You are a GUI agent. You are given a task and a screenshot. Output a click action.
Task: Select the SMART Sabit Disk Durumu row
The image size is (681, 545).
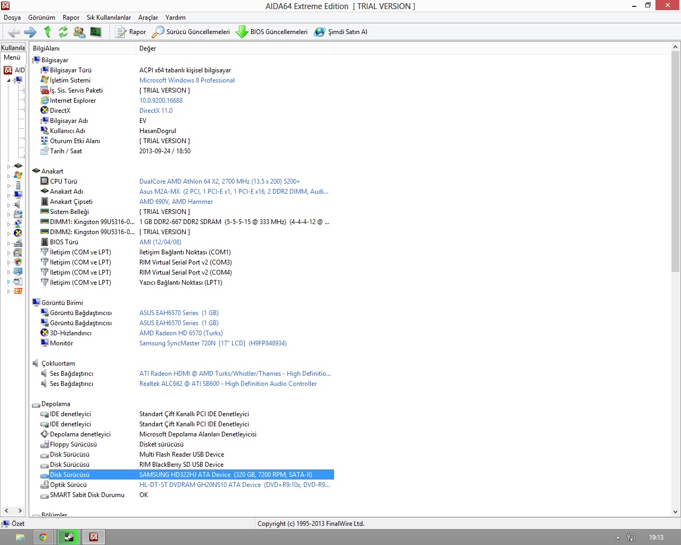pyautogui.click(x=187, y=495)
